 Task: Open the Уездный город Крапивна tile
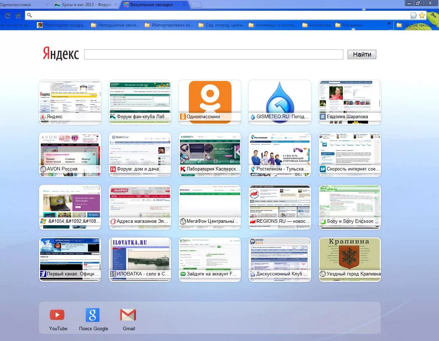click(x=350, y=259)
